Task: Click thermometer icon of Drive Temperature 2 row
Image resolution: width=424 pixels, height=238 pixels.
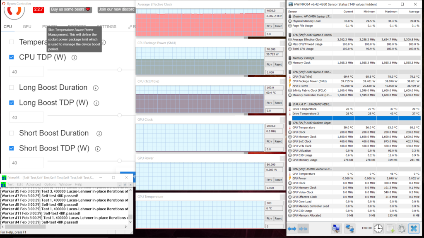Action: (x=290, y=114)
